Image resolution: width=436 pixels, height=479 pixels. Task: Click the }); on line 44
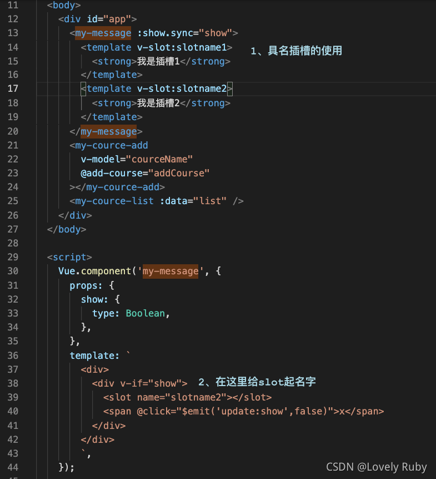tap(67, 467)
